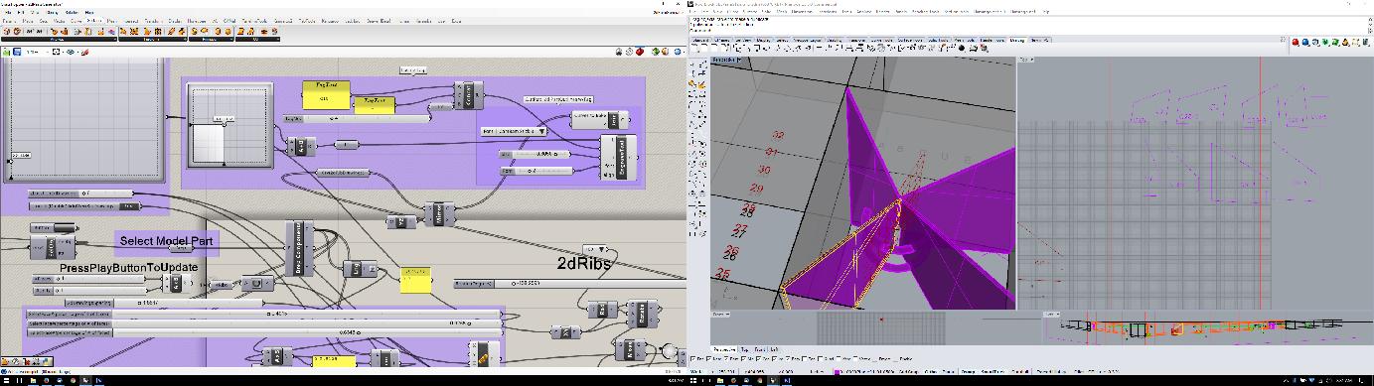The width and height of the screenshot is (1374, 386).
Task: Click the Mirror component on the canvas
Action: pos(438,213)
